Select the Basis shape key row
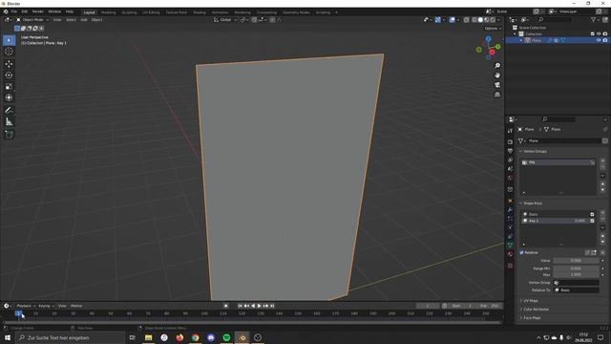611x344 pixels. point(558,214)
